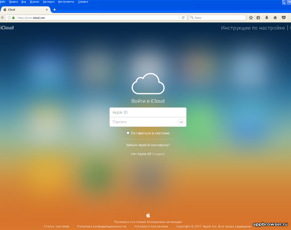Click the site information icon in address bar
This screenshot has width=291, height=230.
tap(9, 18)
